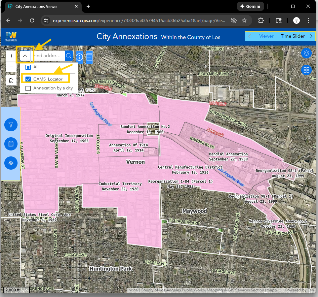The width and height of the screenshot is (318, 297).
Task: Collapse the search source dropdown chevron
Action: (x=25, y=56)
